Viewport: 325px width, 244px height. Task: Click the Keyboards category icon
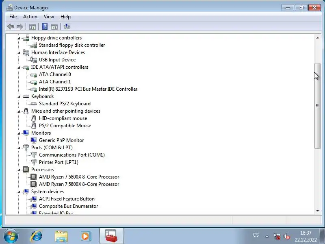26,96
